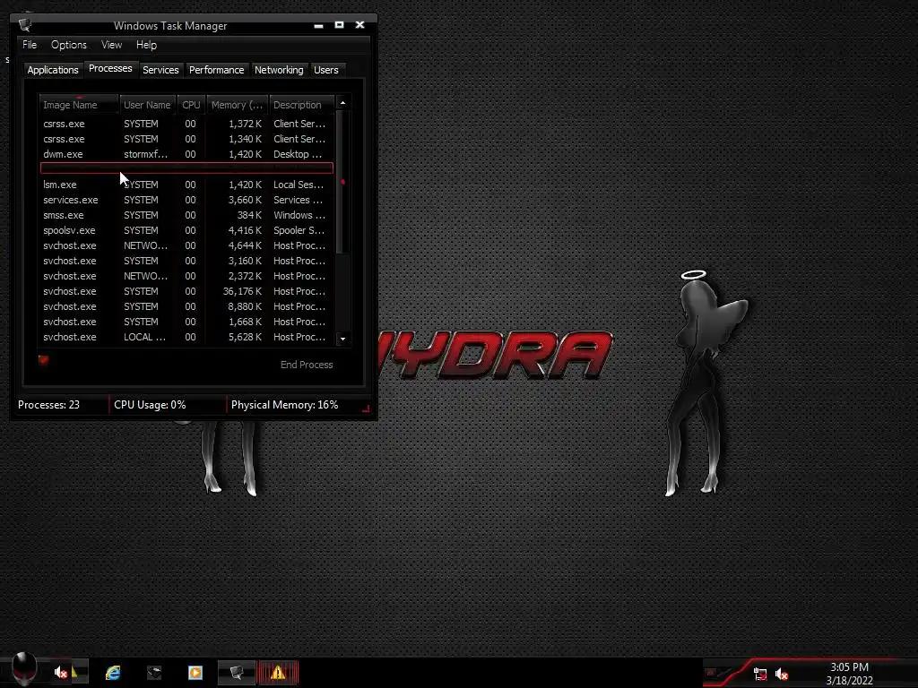Select svchost.exe using 2,372 K memory

pos(186,276)
